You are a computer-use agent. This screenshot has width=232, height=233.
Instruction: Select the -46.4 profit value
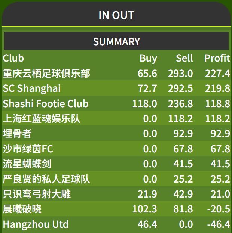[x=219, y=224]
